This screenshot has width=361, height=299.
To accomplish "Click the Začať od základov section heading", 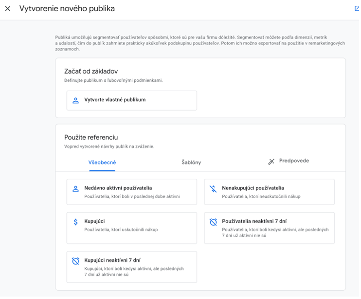I will click(x=91, y=71).
